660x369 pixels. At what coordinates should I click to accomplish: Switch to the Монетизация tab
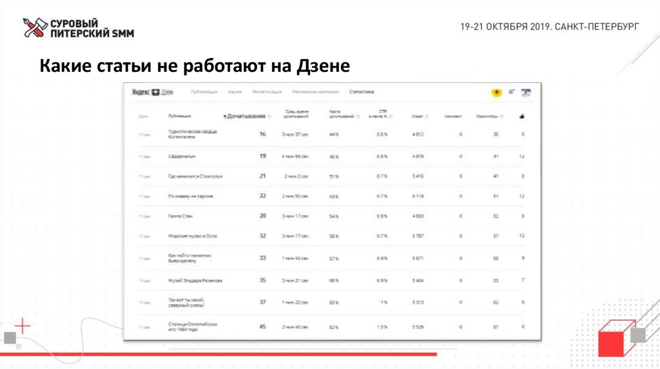tap(267, 92)
